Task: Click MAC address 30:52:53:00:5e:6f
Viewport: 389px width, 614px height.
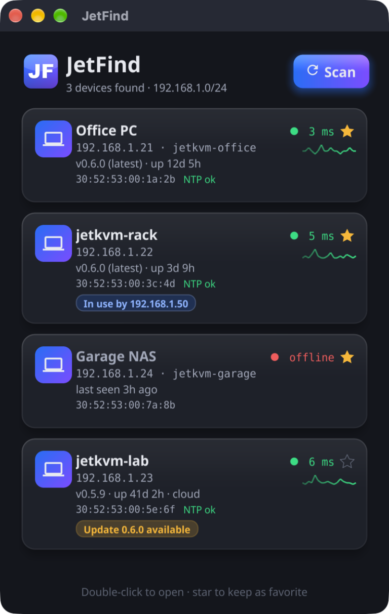Action: click(126, 509)
